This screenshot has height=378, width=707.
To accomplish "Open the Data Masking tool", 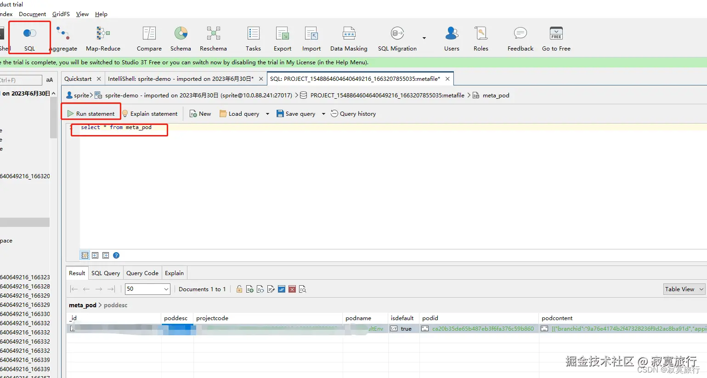I will point(349,38).
